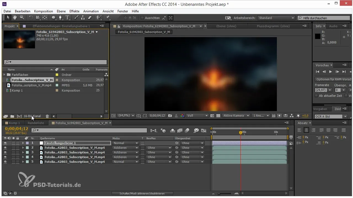
Task: Open the Animation menu
Action: (91, 11)
